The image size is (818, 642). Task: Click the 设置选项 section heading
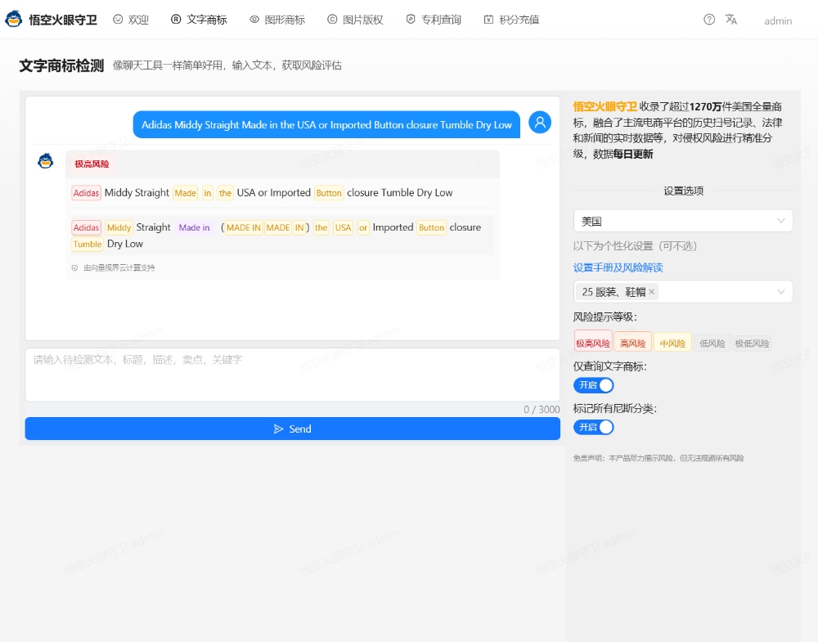(683, 191)
